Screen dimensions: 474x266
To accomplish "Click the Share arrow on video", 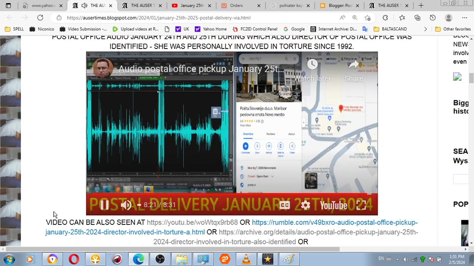I will [x=354, y=64].
